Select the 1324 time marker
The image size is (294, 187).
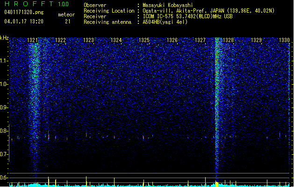coord(116,40)
